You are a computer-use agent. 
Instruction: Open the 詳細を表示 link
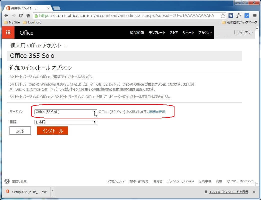click(x=157, y=112)
